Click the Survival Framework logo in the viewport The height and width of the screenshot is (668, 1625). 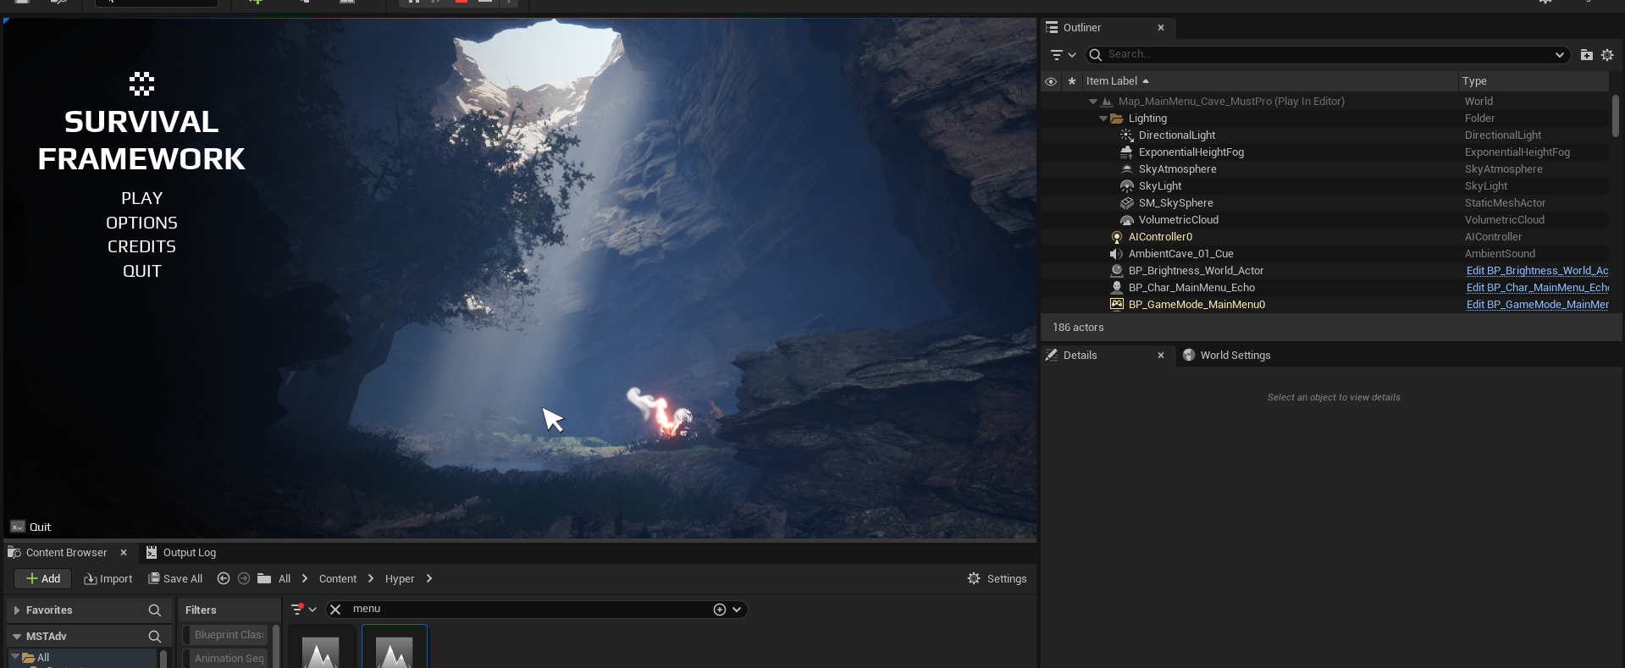(x=141, y=84)
